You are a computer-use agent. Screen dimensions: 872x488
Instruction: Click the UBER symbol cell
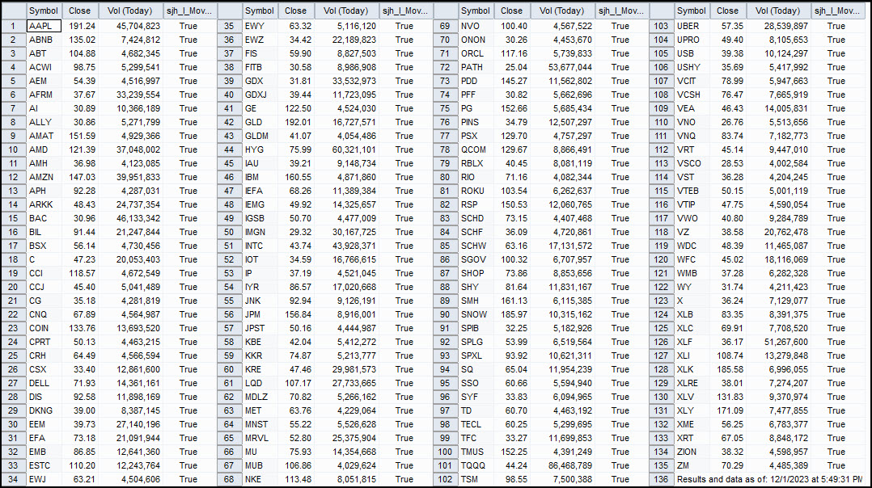coord(692,26)
